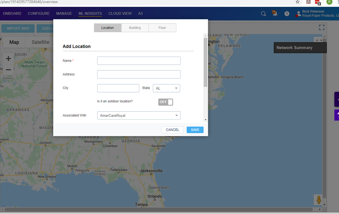Open the red extension icon with badge 2
The image size is (339, 214).
(x=318, y=2)
